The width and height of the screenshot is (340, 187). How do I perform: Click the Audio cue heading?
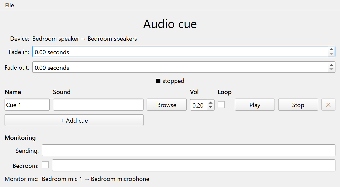[x=170, y=24]
